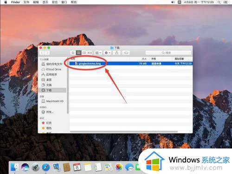Open 桌面 folder in sidebar
Viewport: 232px width, 174px height.
[52, 80]
